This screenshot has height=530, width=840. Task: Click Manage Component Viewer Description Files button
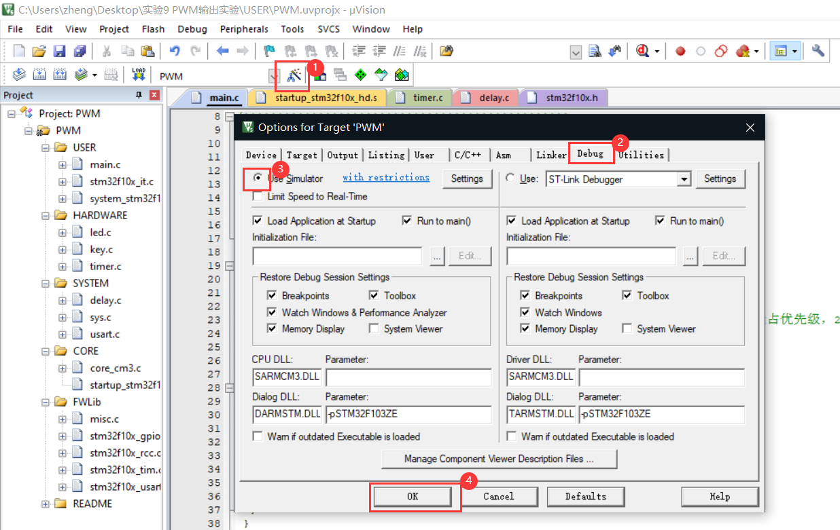[499, 459]
